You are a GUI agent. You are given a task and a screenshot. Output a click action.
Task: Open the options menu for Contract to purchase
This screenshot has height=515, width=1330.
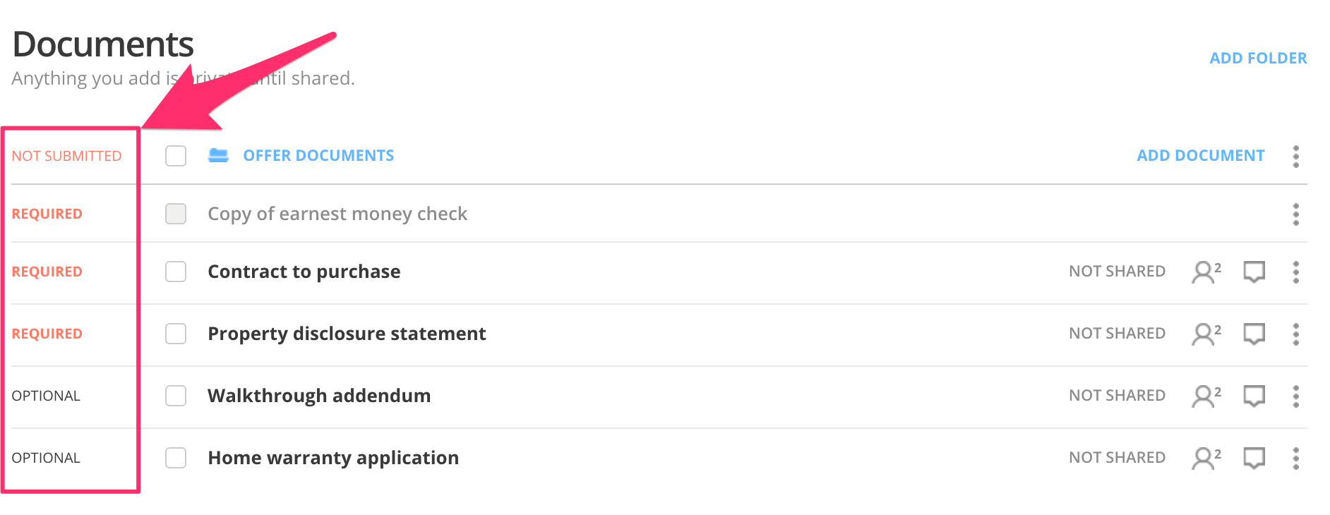[1296, 271]
